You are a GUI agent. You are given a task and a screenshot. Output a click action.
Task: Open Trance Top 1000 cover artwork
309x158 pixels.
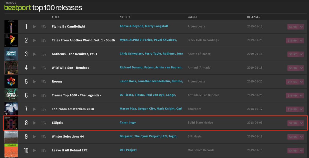(x=11, y=95)
